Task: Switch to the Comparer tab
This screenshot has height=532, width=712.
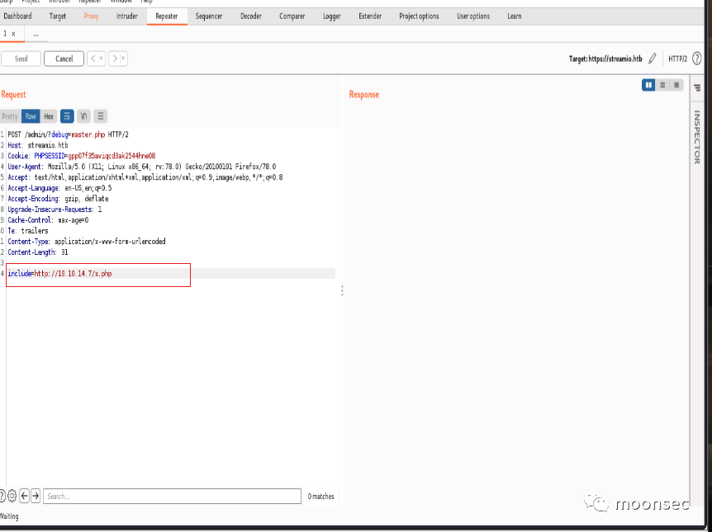Action: [292, 16]
